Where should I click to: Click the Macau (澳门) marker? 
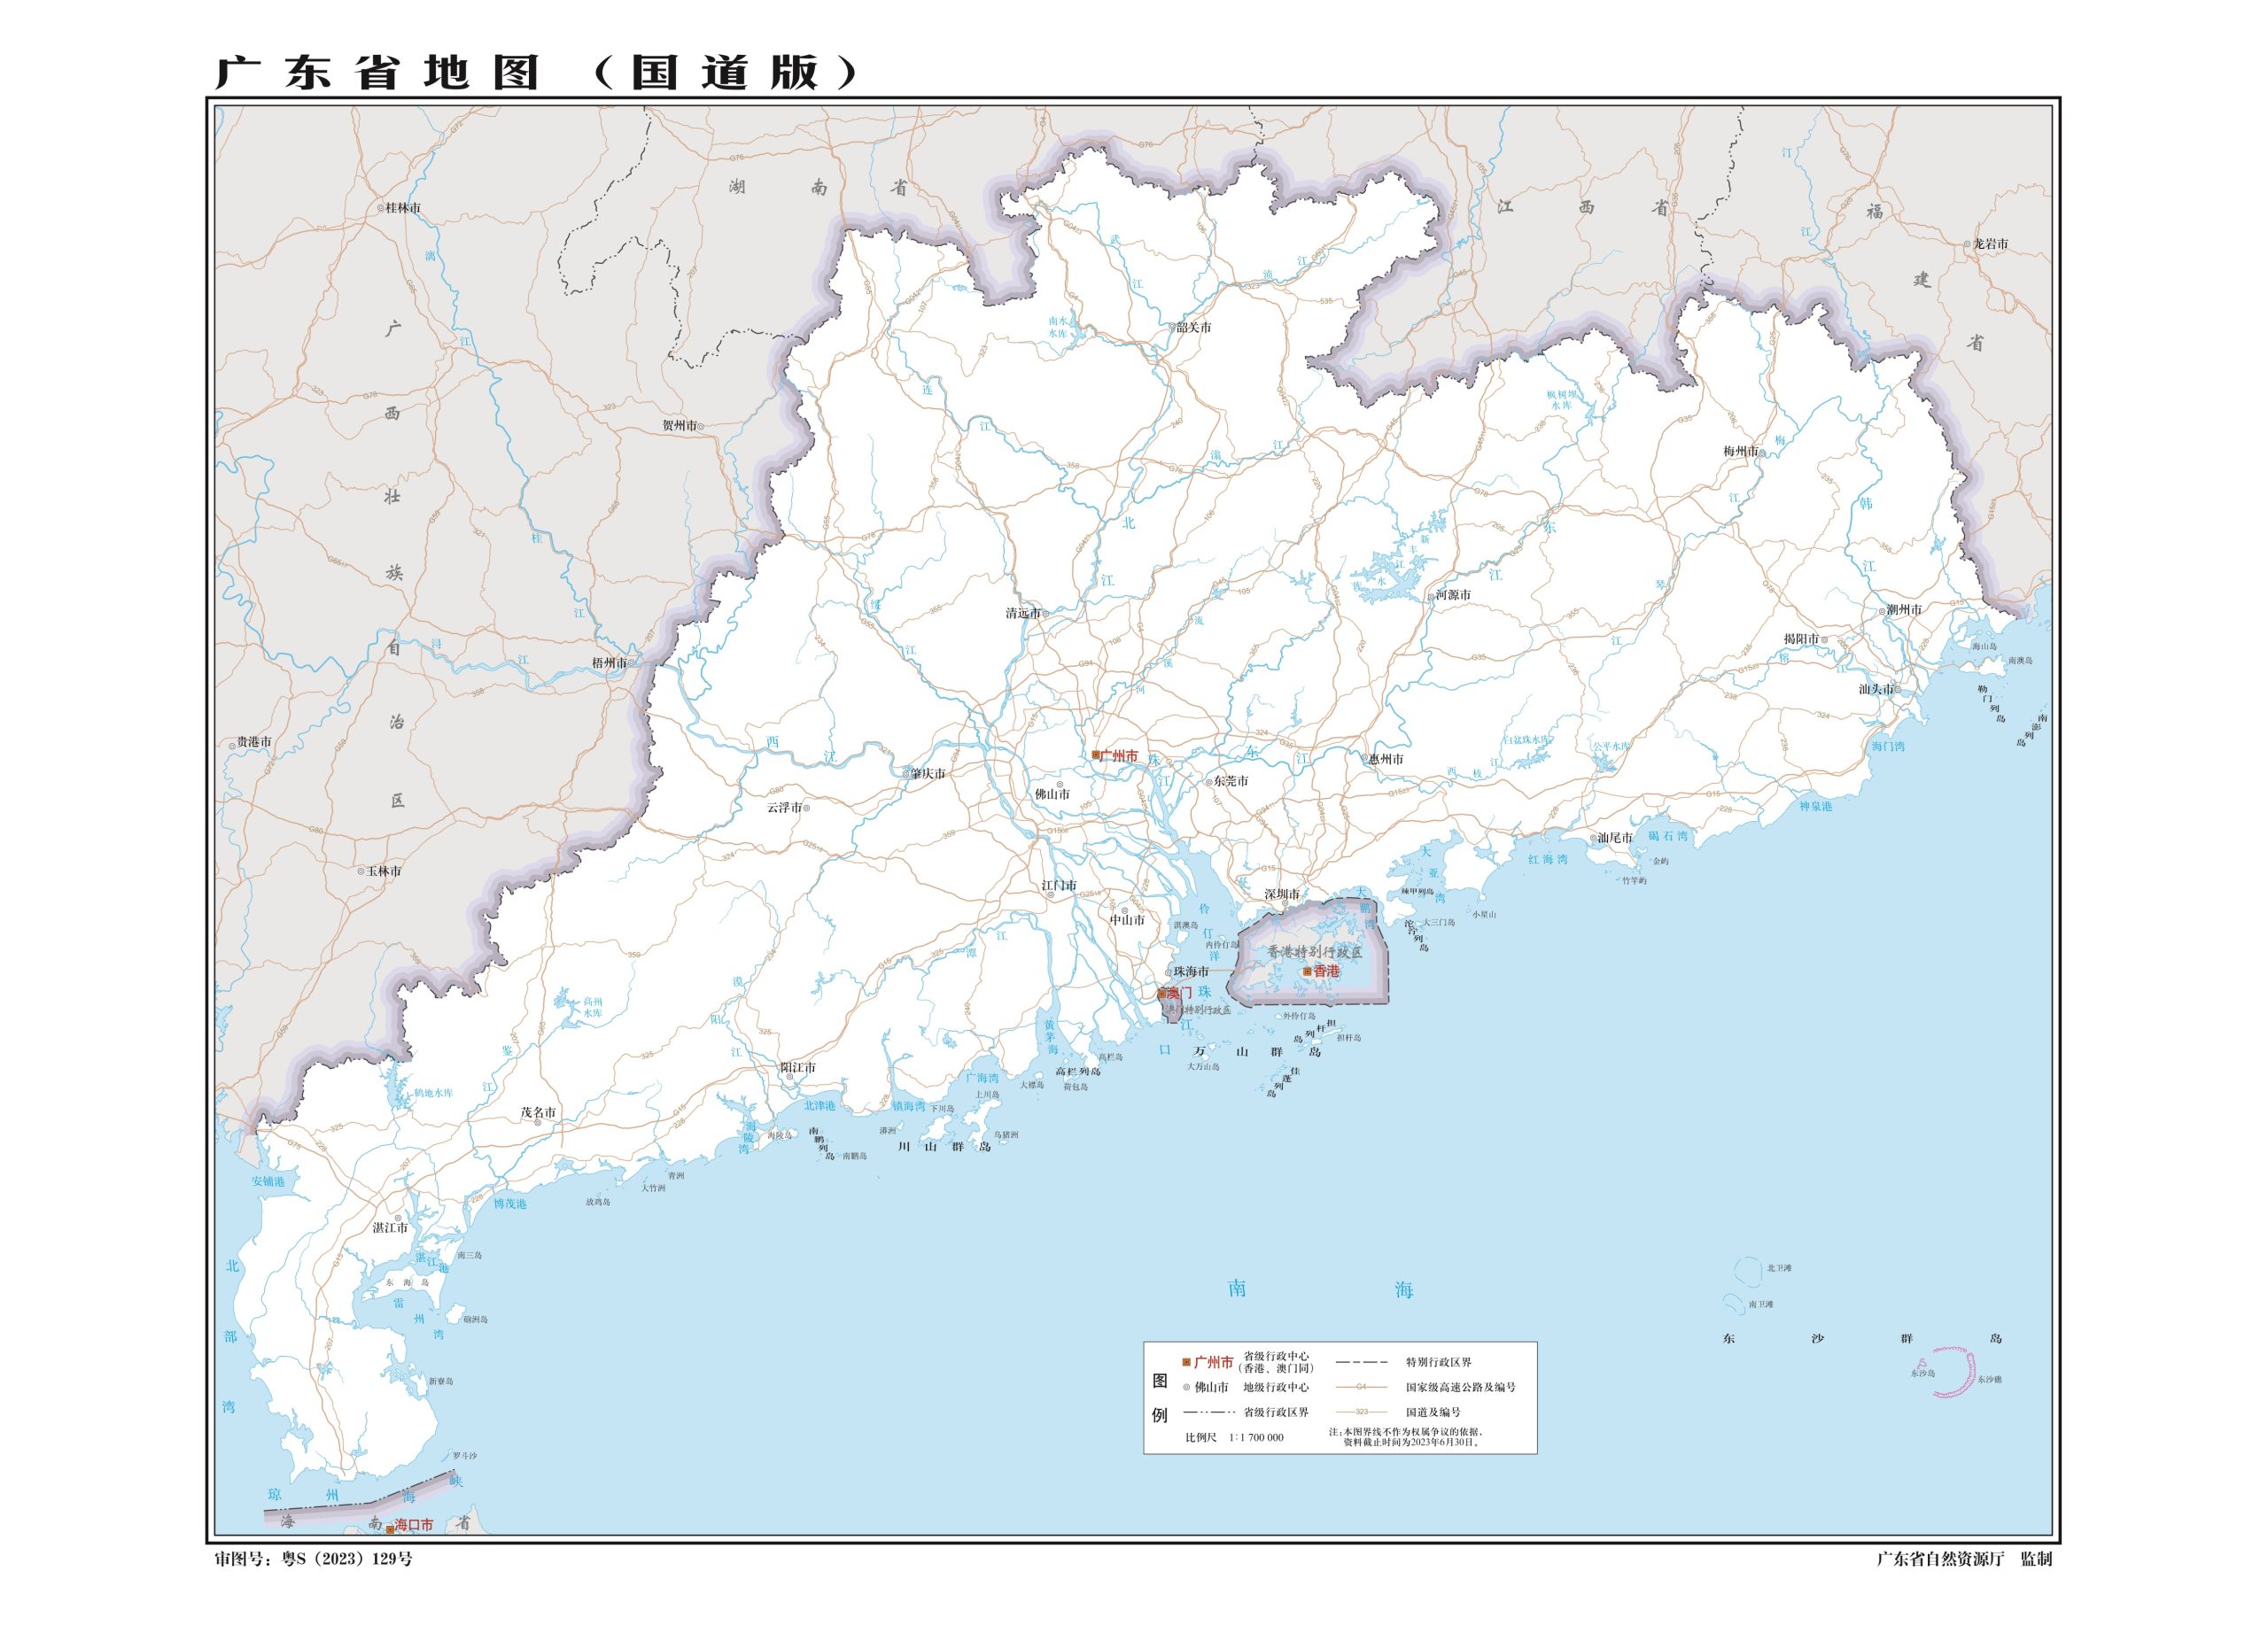[x=1162, y=994]
